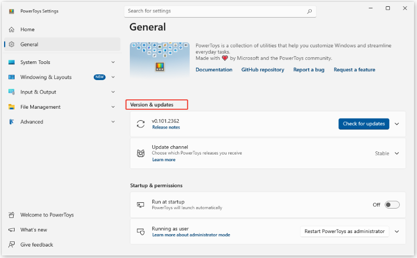Click the System Tools monitor icon
Image resolution: width=417 pixels, height=258 pixels.
[11, 62]
